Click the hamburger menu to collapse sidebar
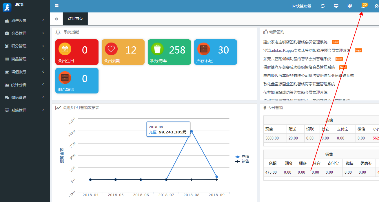 coord(57,5)
